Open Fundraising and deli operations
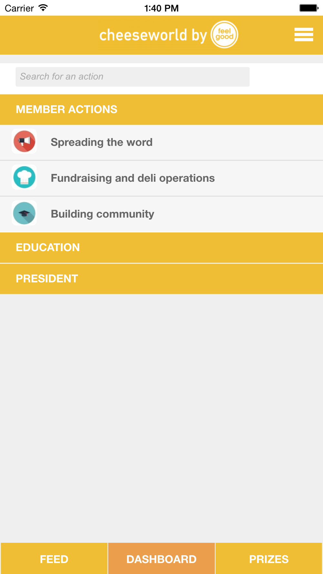This screenshot has width=323, height=574. pyautogui.click(x=161, y=178)
